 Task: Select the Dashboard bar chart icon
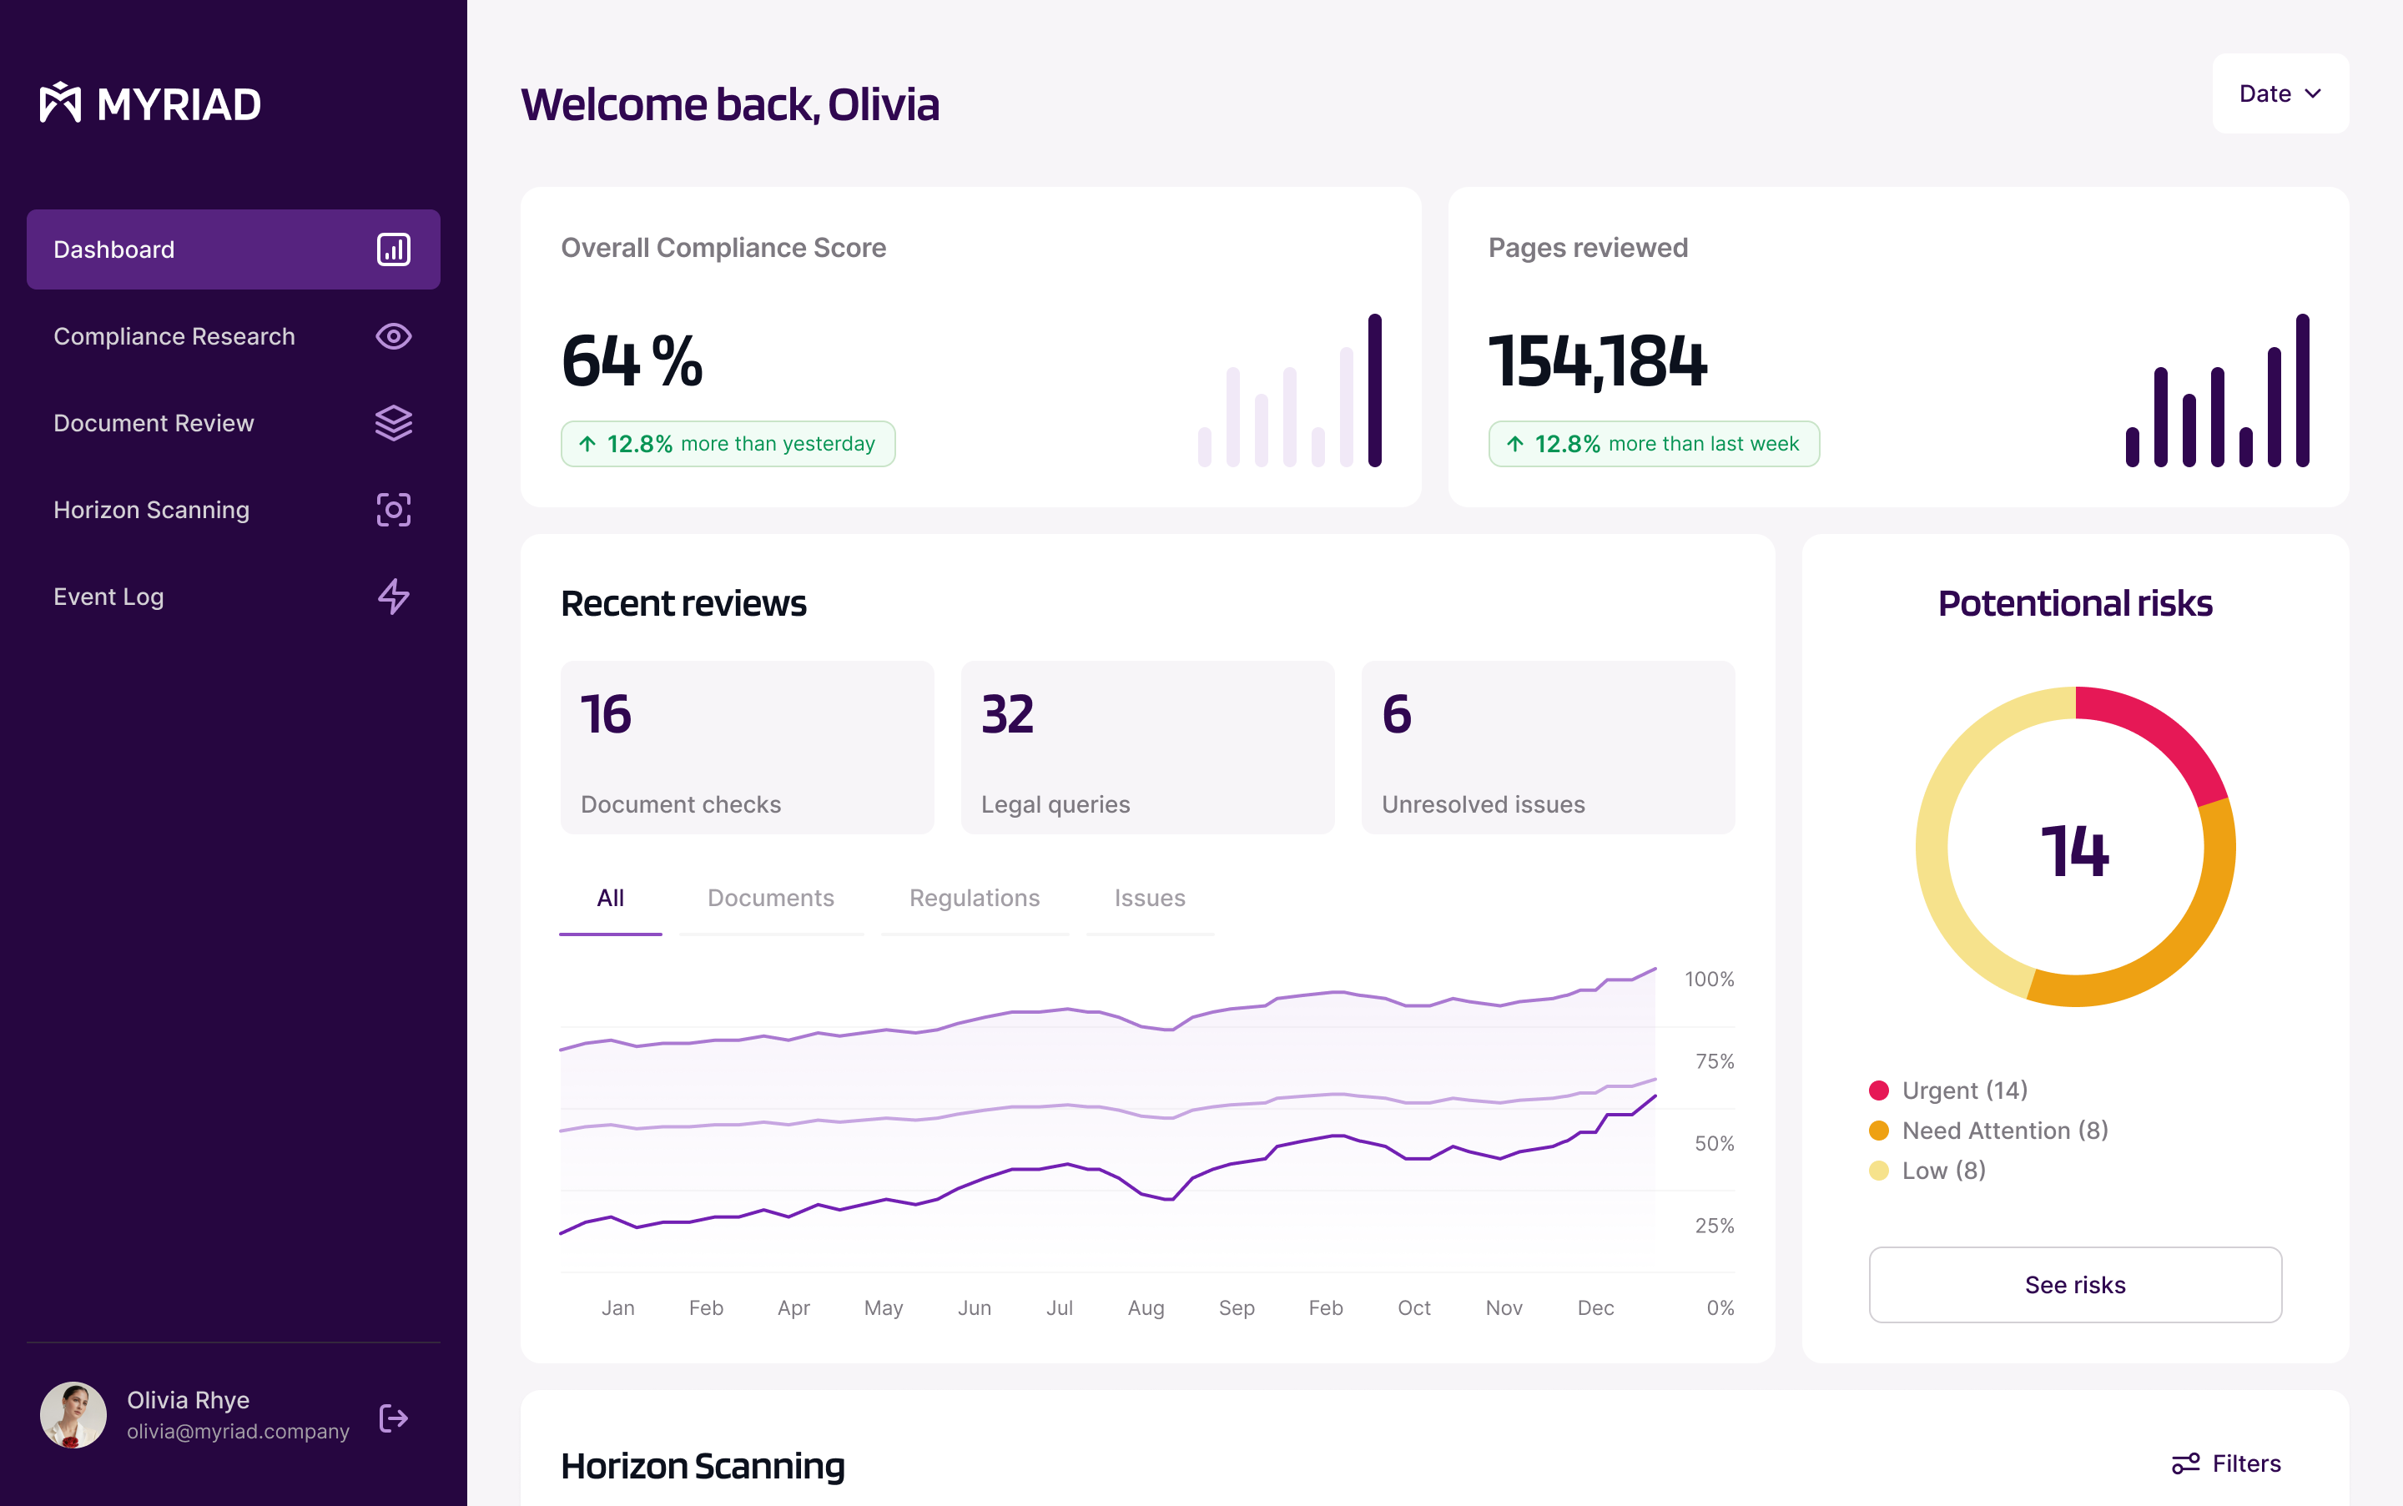click(395, 249)
